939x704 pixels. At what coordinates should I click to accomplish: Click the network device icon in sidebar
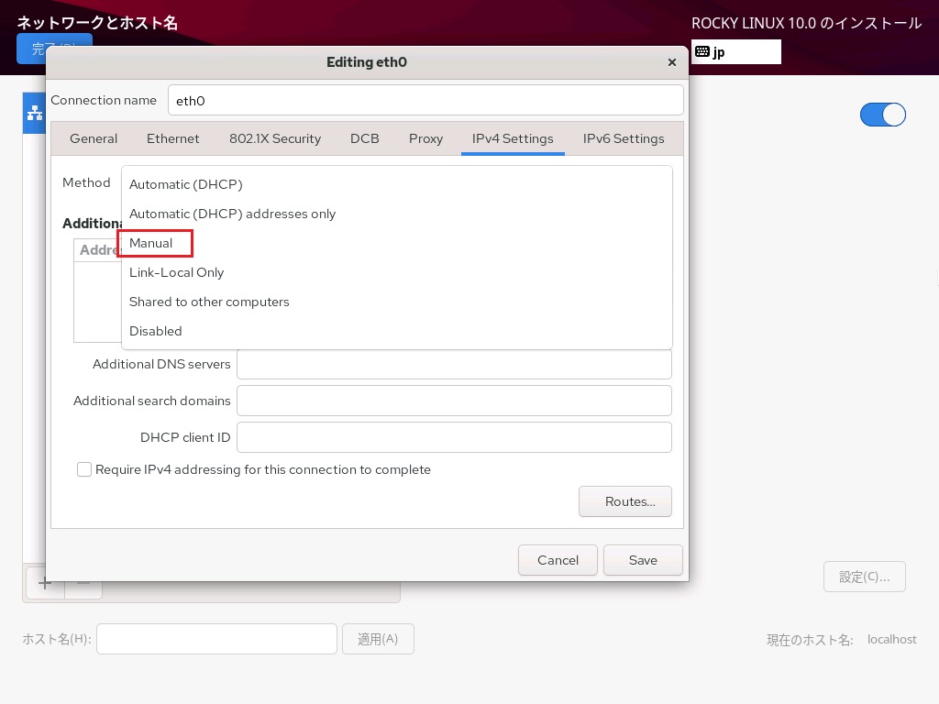tap(35, 113)
